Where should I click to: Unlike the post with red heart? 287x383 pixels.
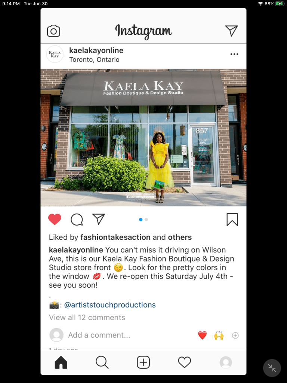[x=55, y=219]
